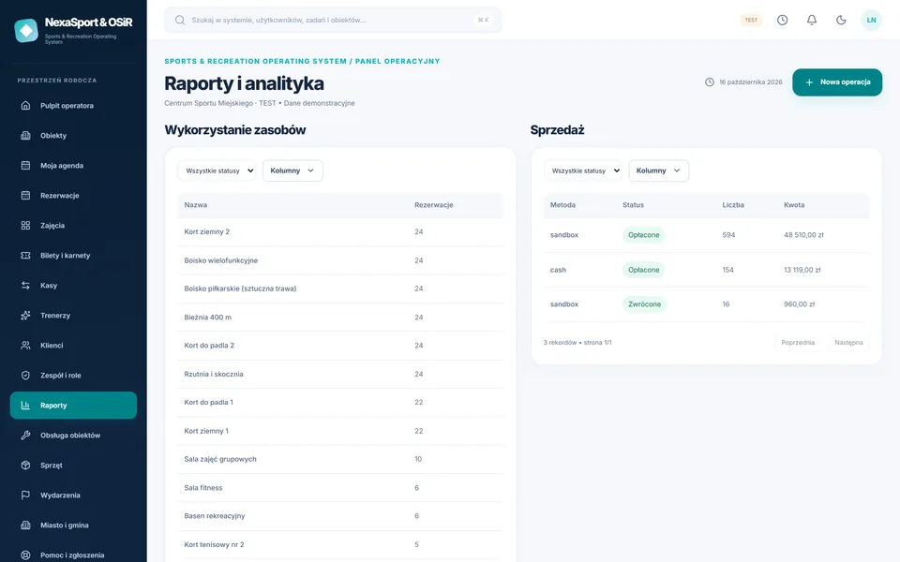Click the search magnifier icon

tap(180, 20)
